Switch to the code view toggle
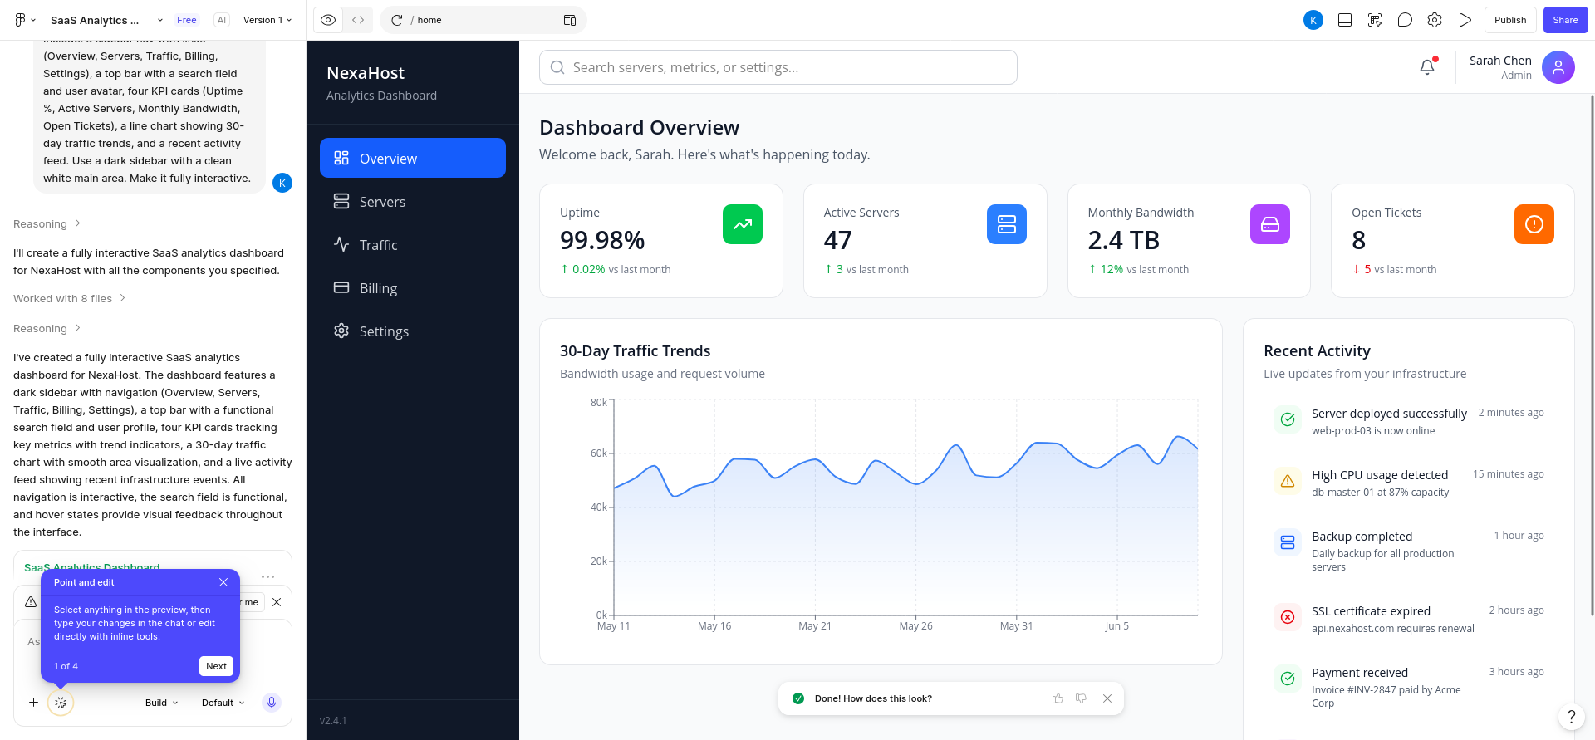 (358, 20)
